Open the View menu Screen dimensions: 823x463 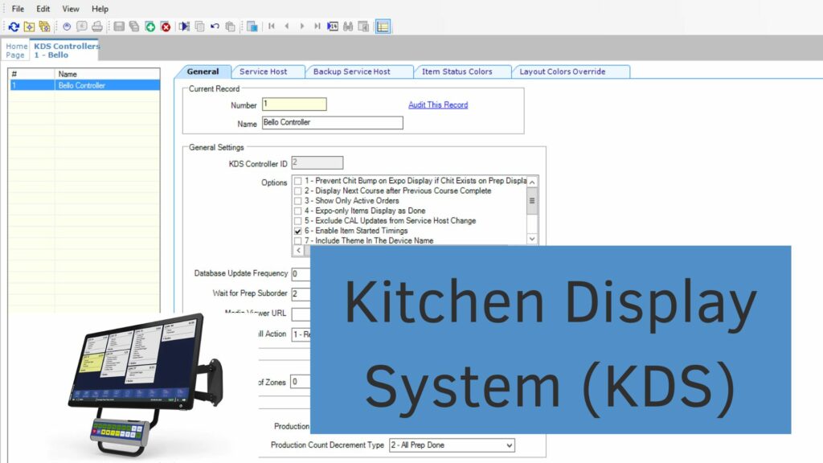click(x=71, y=9)
